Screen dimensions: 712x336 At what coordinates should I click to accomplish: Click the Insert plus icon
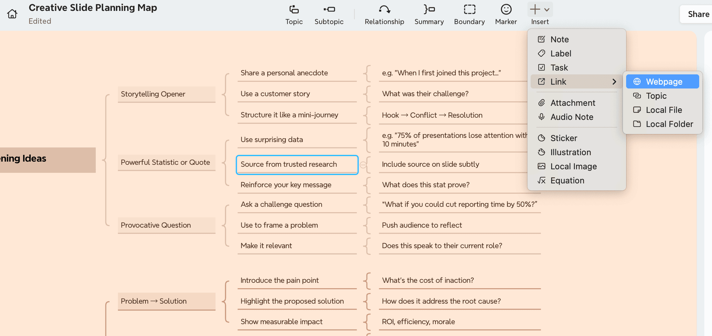[x=534, y=9]
